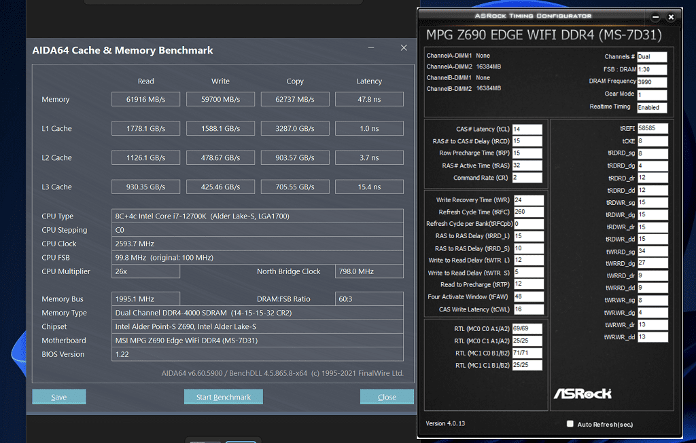Viewport: 696px width, 443px height.
Task: Click the BIOS Version 1.22 field
Action: (x=258, y=354)
